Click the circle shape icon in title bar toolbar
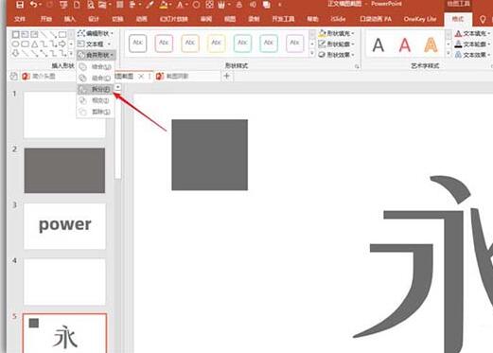The width and height of the screenshot is (493, 353). click(196, 5)
